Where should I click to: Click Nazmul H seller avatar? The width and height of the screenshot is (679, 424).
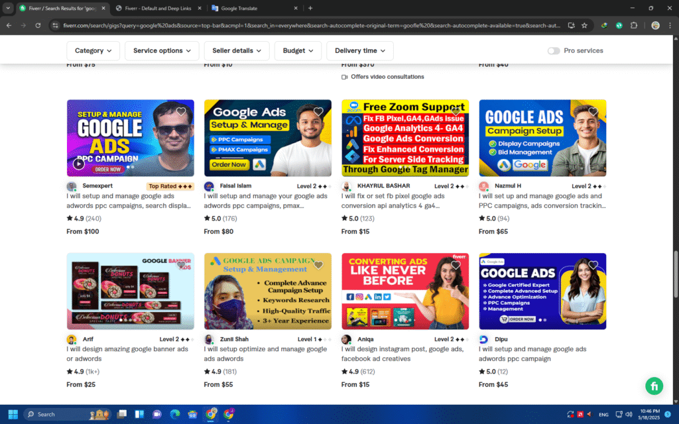tap(483, 186)
